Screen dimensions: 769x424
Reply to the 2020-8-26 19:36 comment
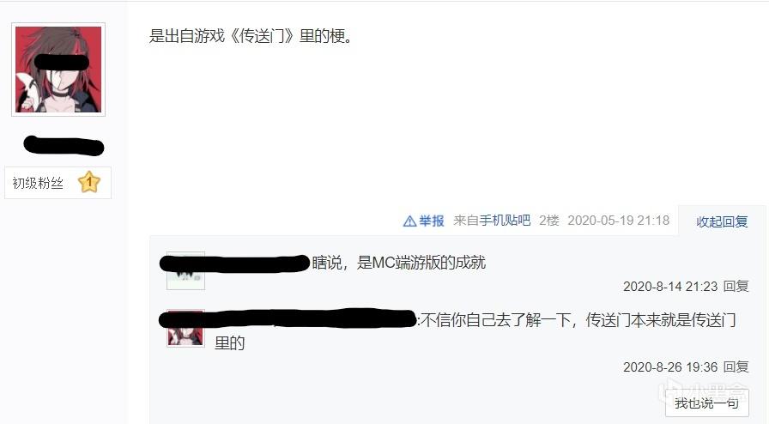point(736,366)
